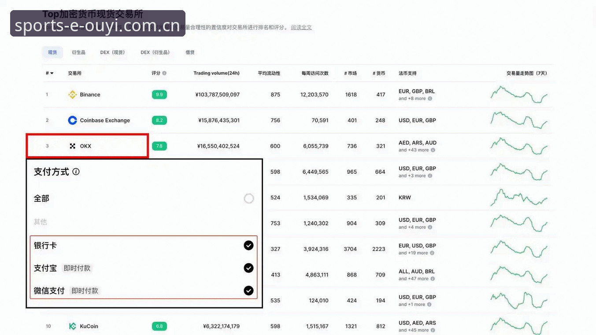The height and width of the screenshot is (335, 596).
Task: Open the DEX（现货）tab
Action: coord(113,52)
